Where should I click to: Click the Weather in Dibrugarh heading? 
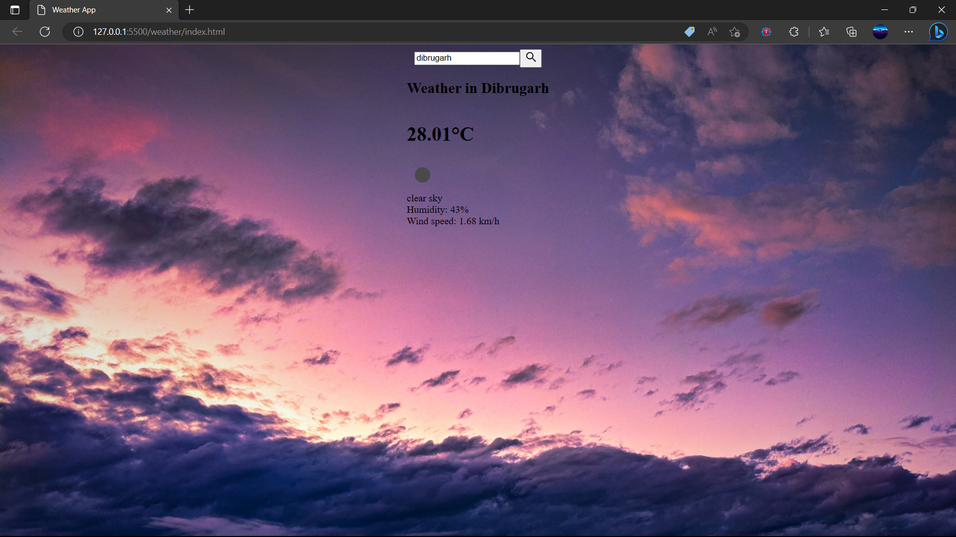point(478,89)
